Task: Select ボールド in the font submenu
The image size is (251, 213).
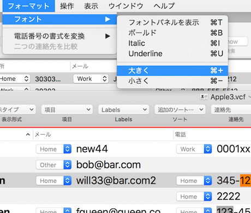Action: click(x=172, y=33)
